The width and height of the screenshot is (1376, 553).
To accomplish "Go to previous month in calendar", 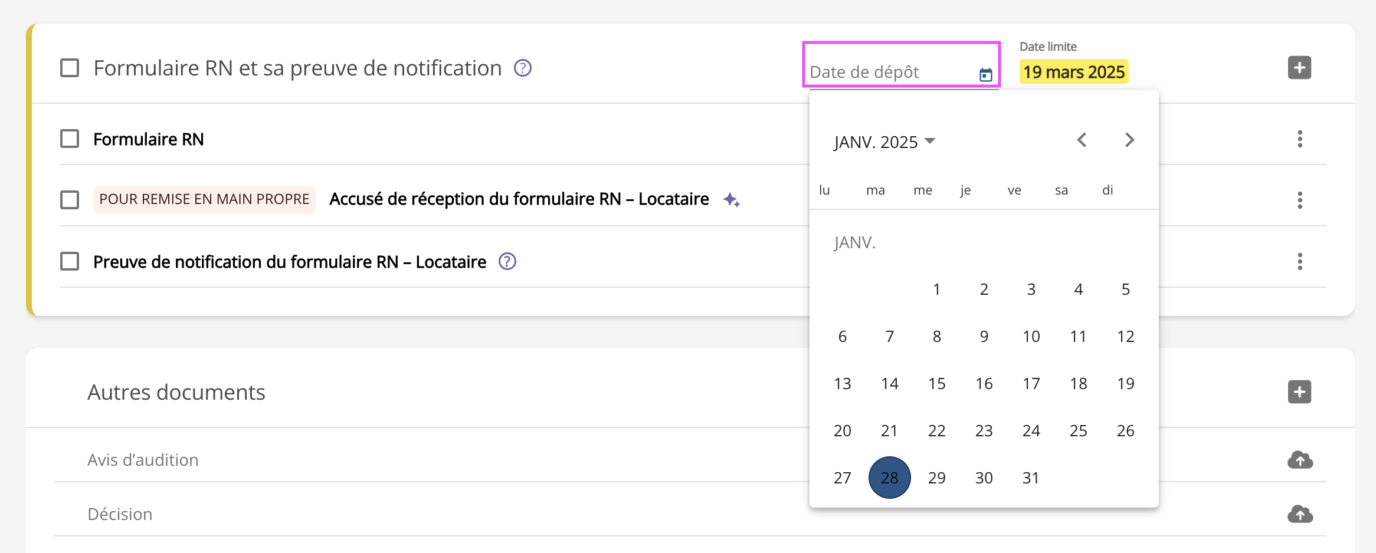I will [x=1082, y=140].
